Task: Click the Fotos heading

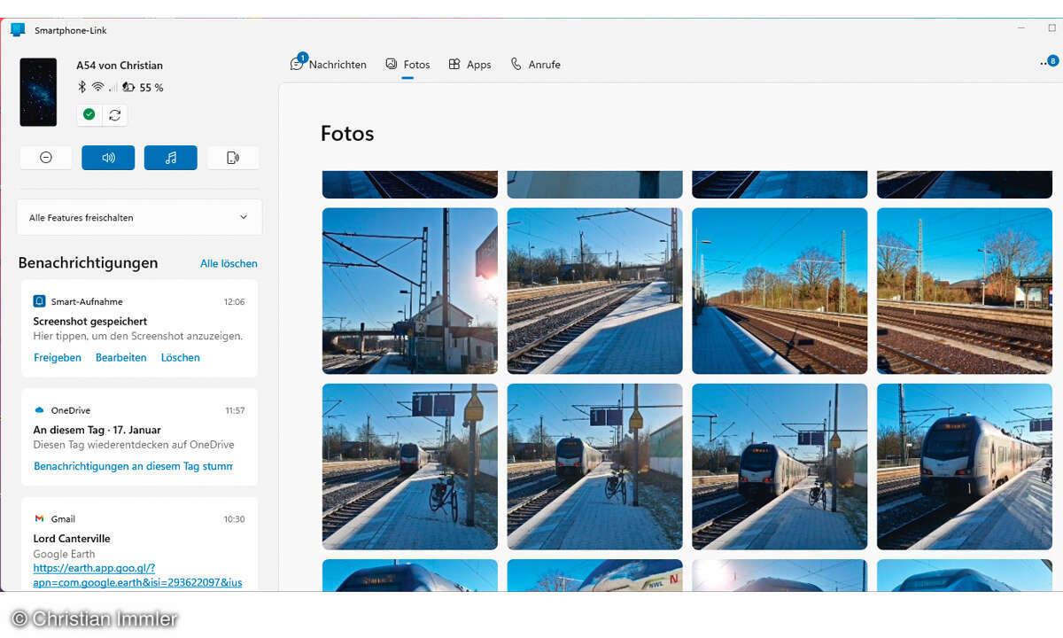Action: (x=347, y=134)
